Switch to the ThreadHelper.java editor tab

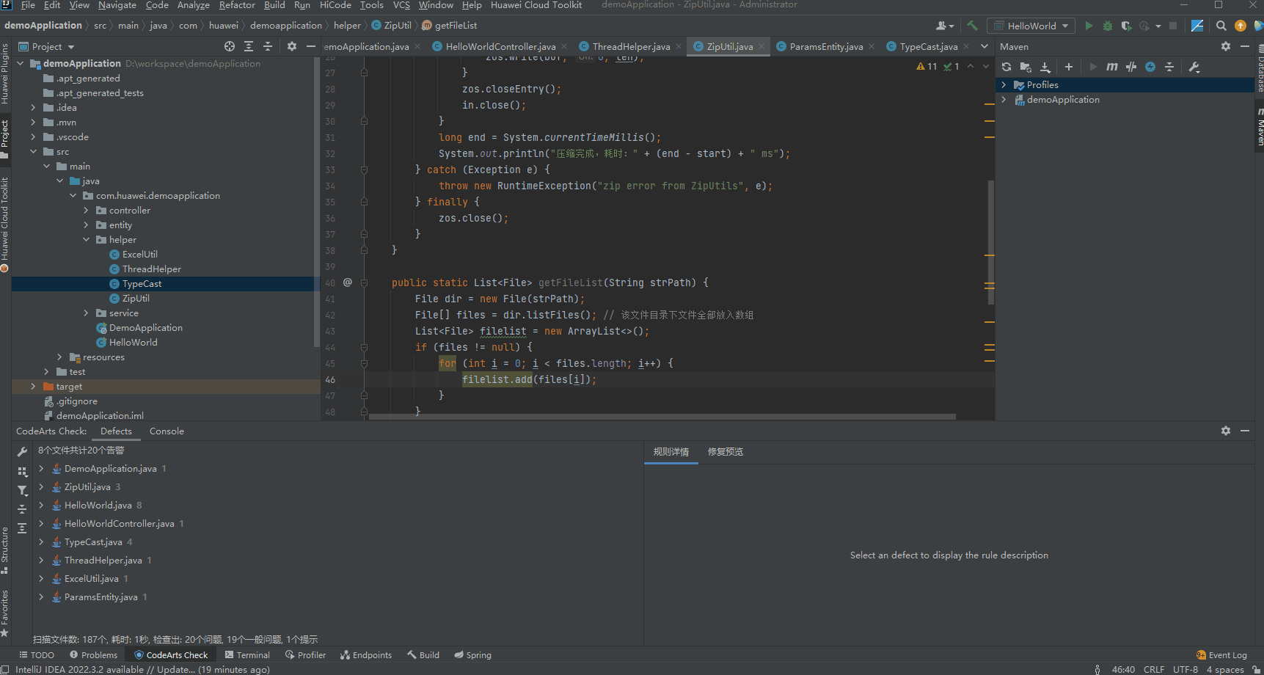click(x=631, y=46)
